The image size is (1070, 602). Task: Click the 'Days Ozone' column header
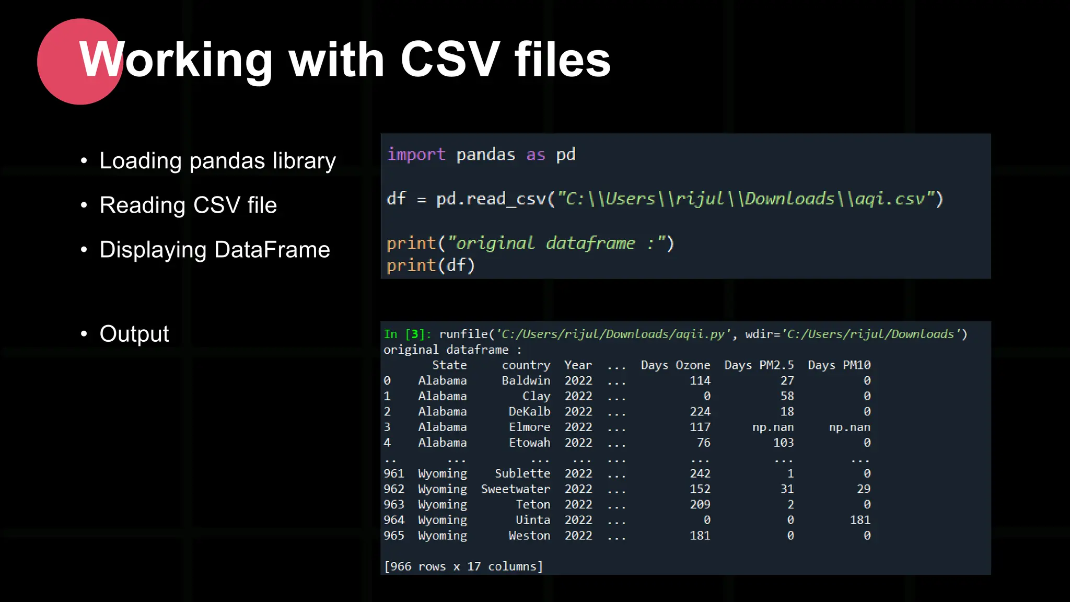(676, 365)
